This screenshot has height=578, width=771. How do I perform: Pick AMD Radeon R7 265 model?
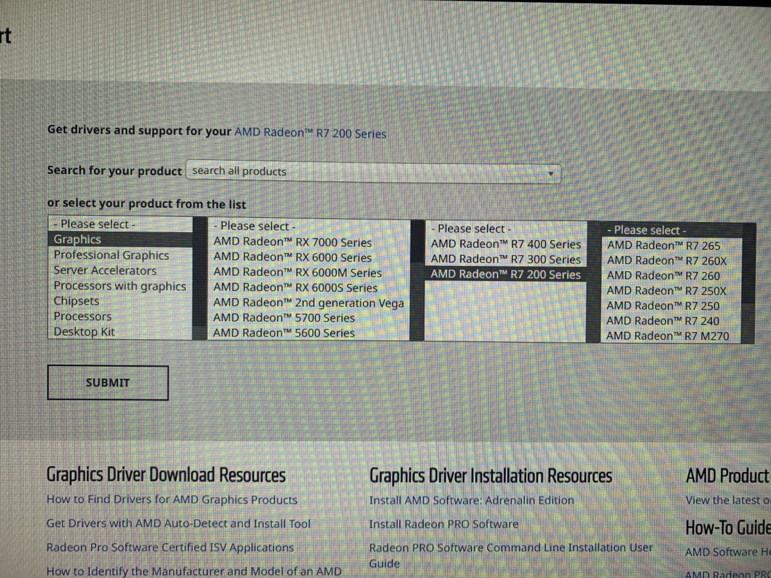coord(671,246)
